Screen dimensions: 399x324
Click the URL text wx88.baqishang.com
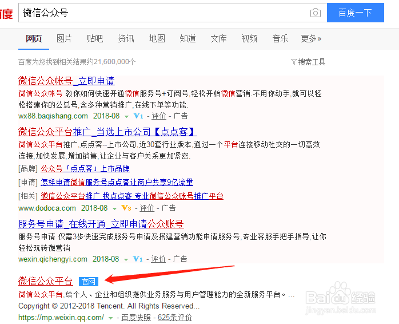[x=53, y=116]
